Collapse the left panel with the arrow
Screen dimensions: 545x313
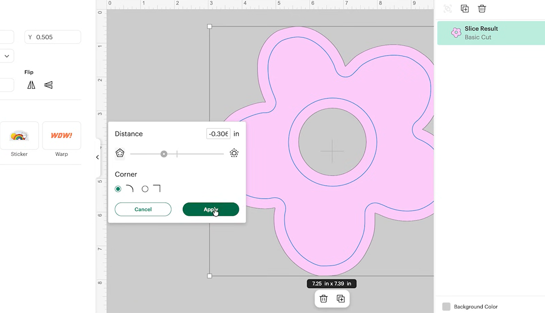tap(97, 157)
